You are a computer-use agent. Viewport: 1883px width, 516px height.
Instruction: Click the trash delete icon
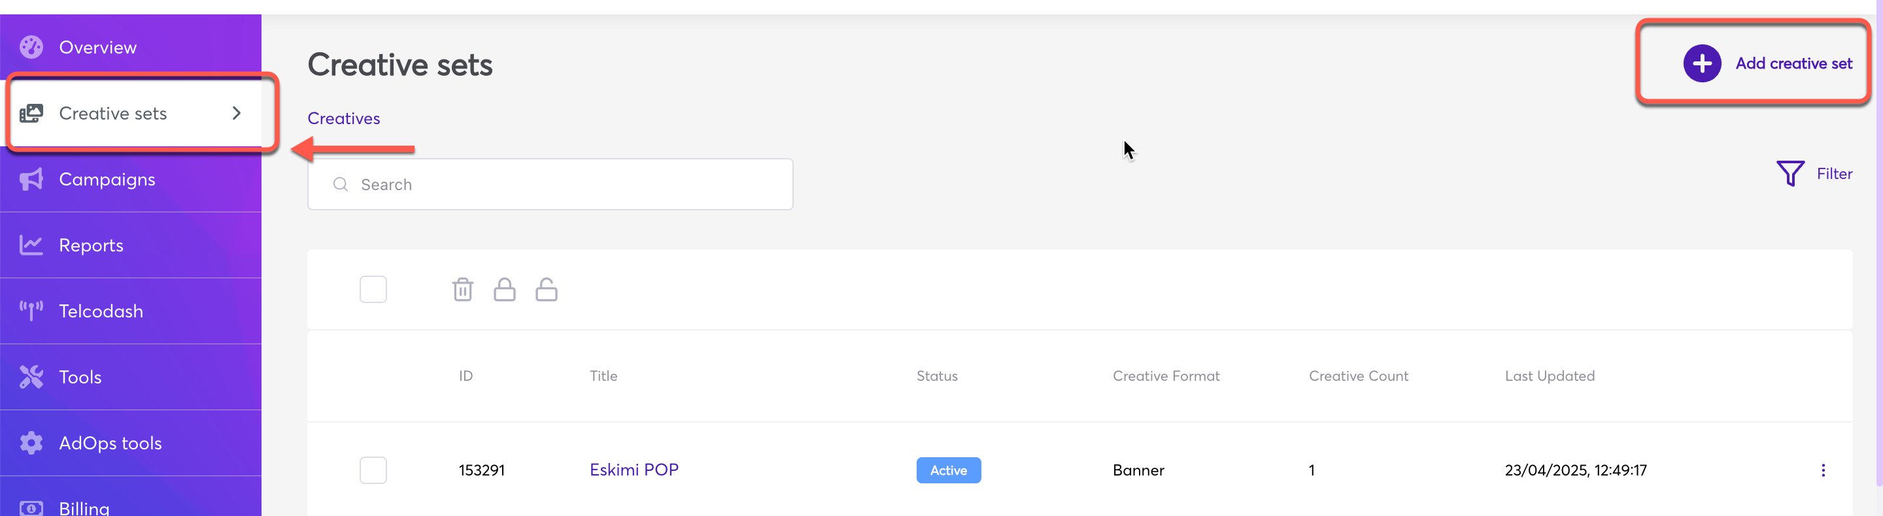coord(463,290)
